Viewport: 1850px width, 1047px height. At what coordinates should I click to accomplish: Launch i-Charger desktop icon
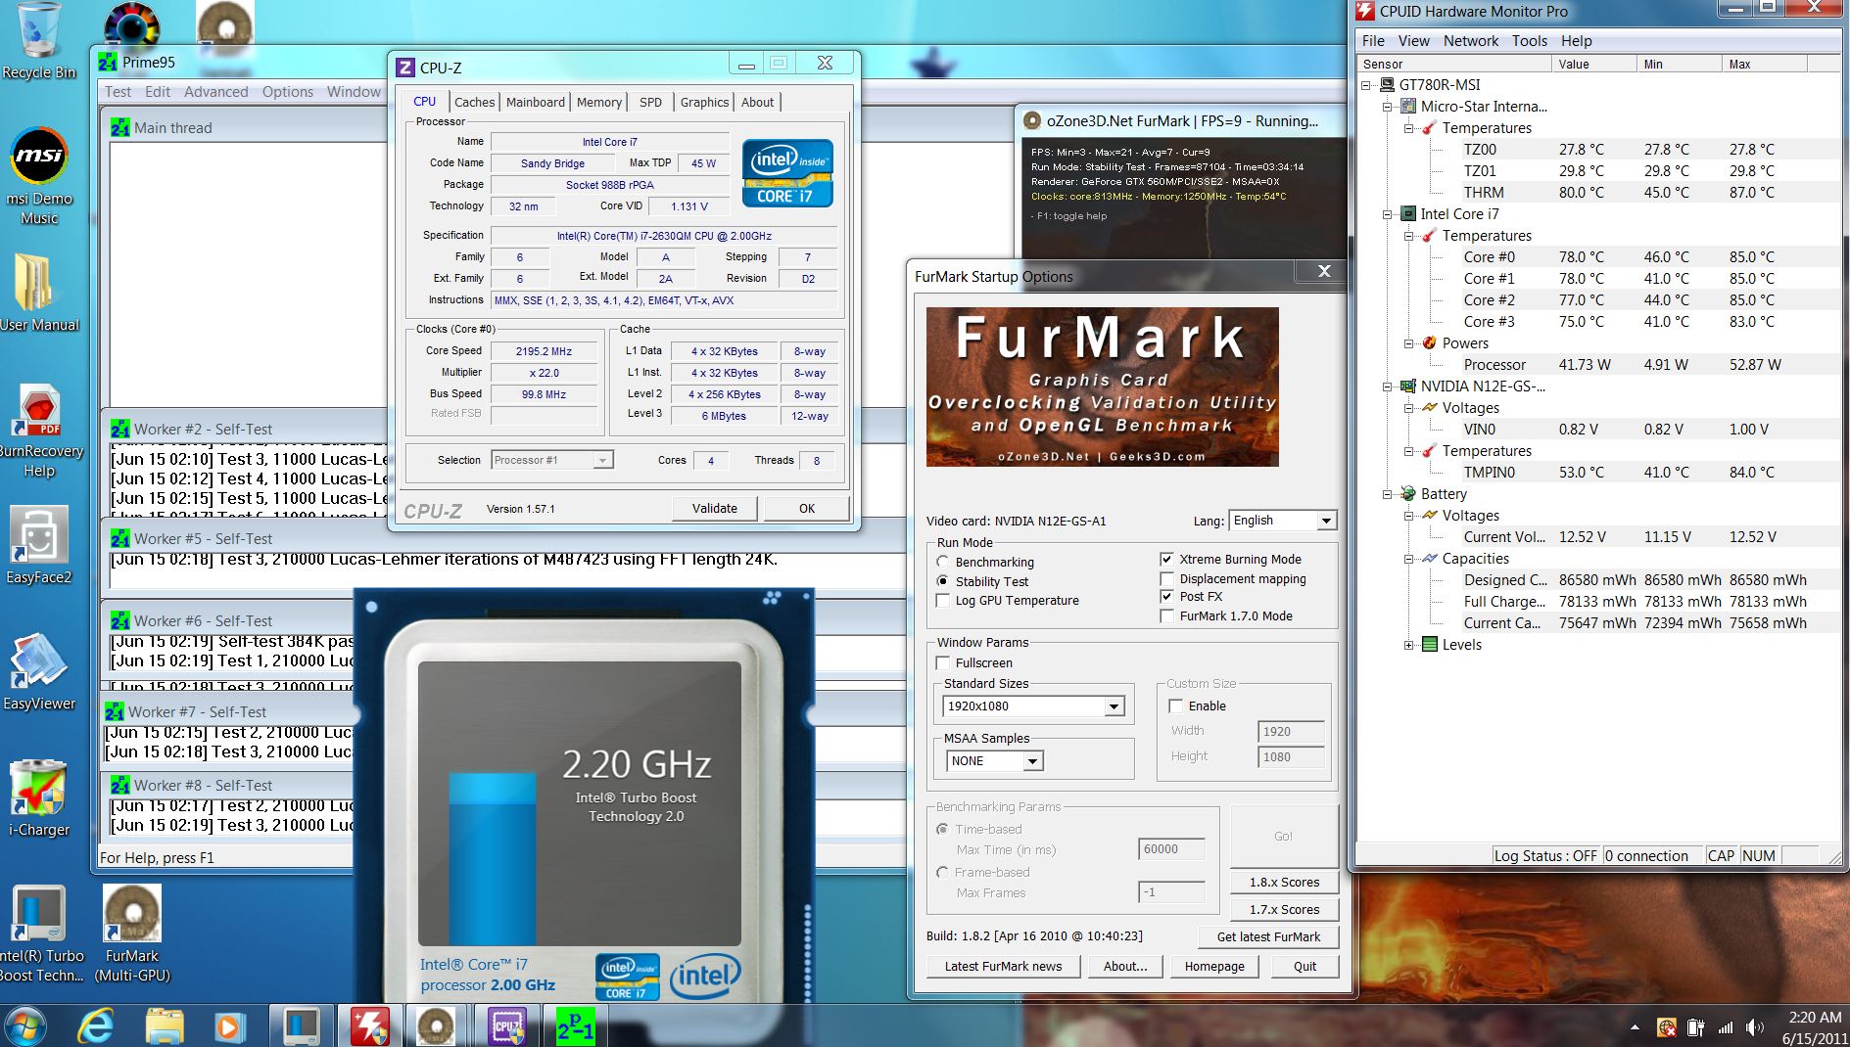(x=39, y=797)
